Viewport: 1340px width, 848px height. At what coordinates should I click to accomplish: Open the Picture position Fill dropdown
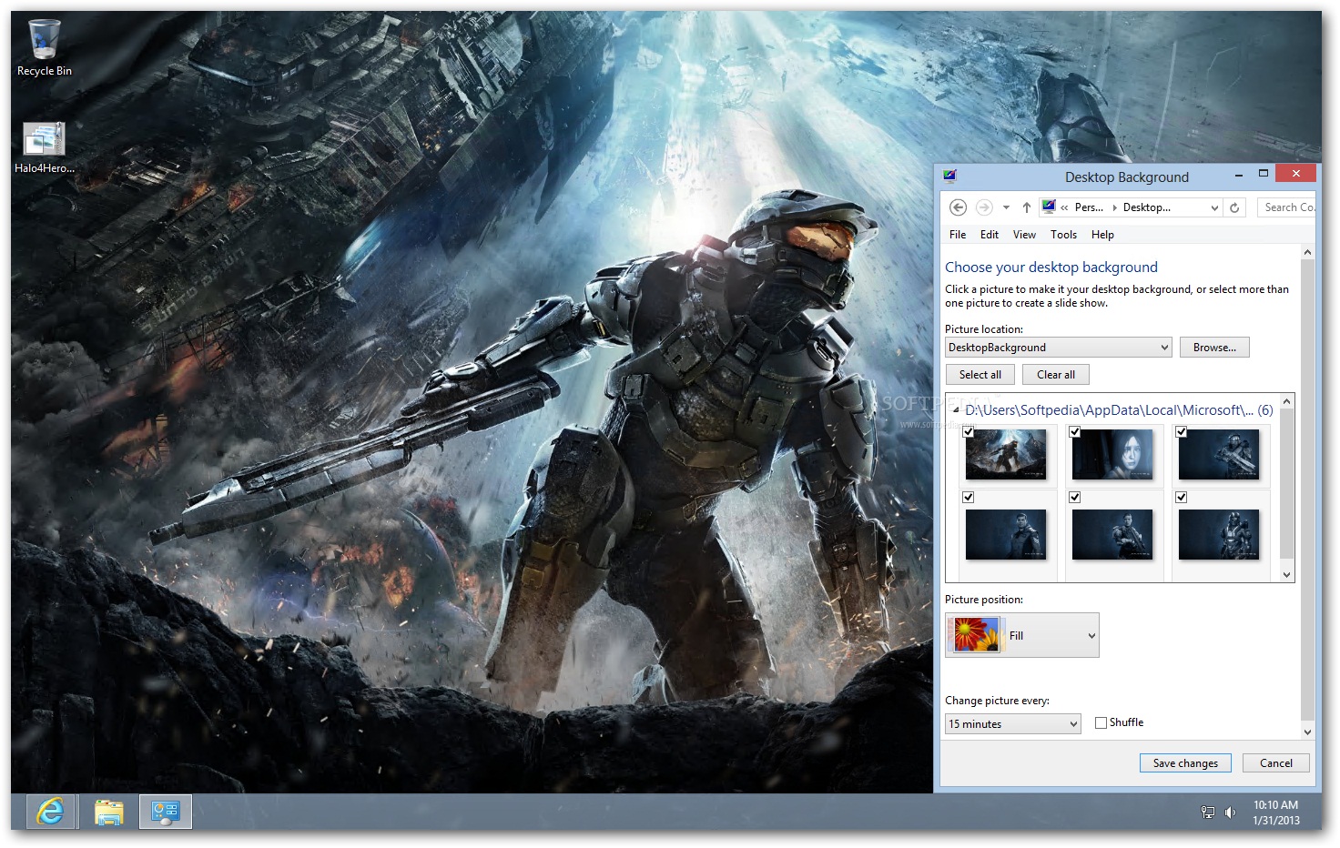[1022, 635]
